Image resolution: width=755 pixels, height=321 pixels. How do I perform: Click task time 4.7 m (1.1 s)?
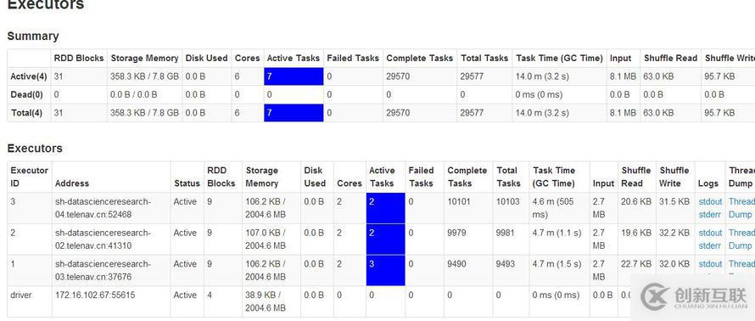(x=556, y=234)
